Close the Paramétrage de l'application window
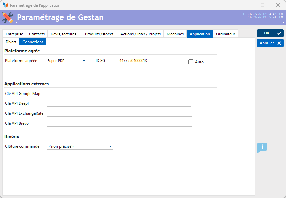 278,5
